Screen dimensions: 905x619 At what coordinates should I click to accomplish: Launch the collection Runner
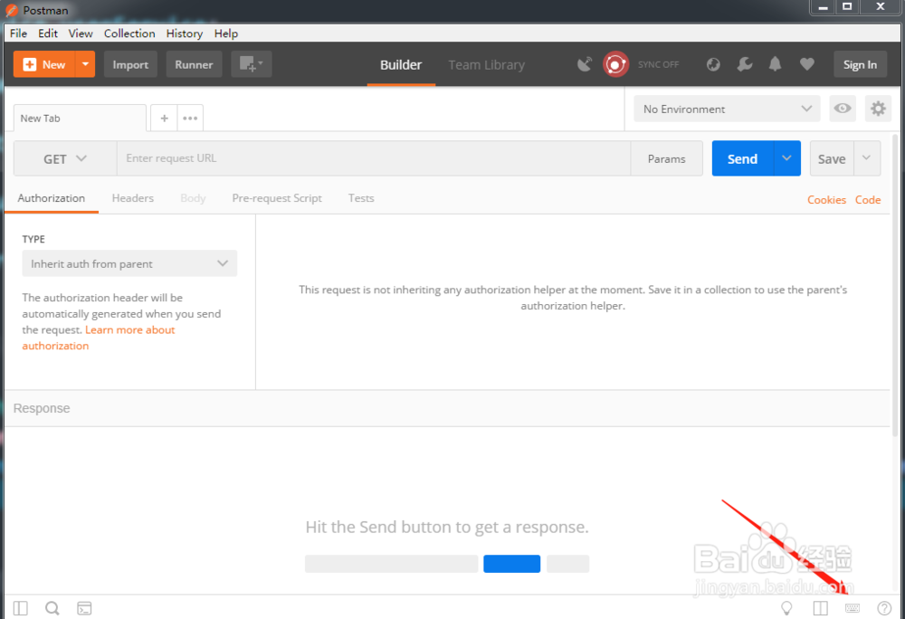point(194,64)
